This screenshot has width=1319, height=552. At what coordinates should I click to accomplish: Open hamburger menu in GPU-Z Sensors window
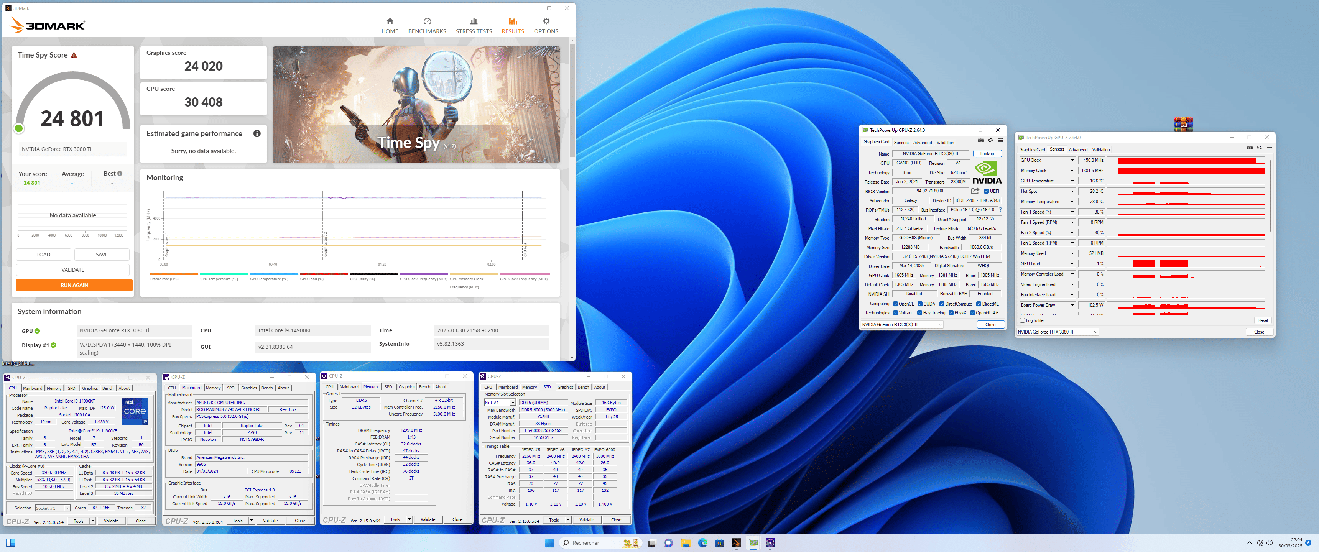[x=1269, y=148]
